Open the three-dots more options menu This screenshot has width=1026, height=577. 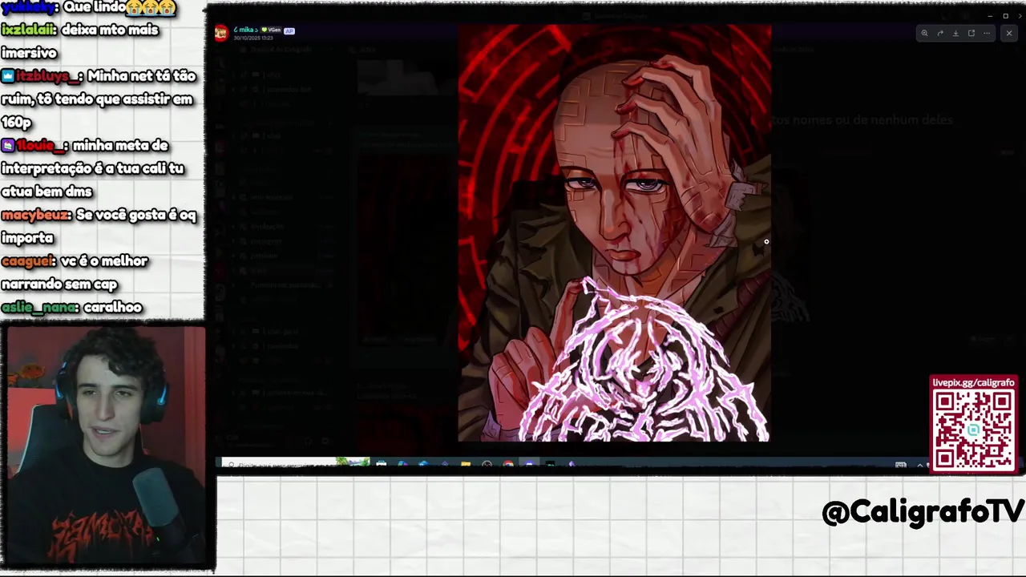pos(987,33)
